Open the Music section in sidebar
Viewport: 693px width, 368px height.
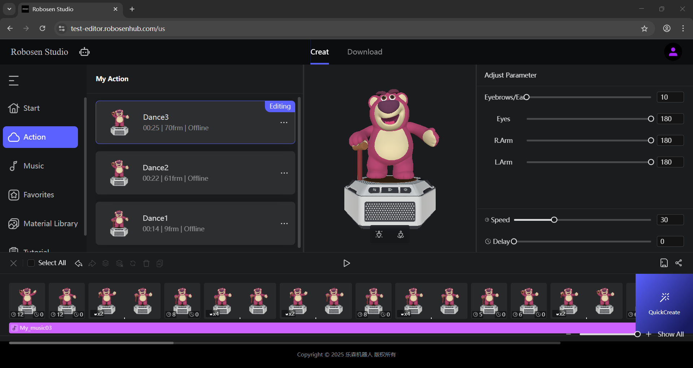(33, 166)
